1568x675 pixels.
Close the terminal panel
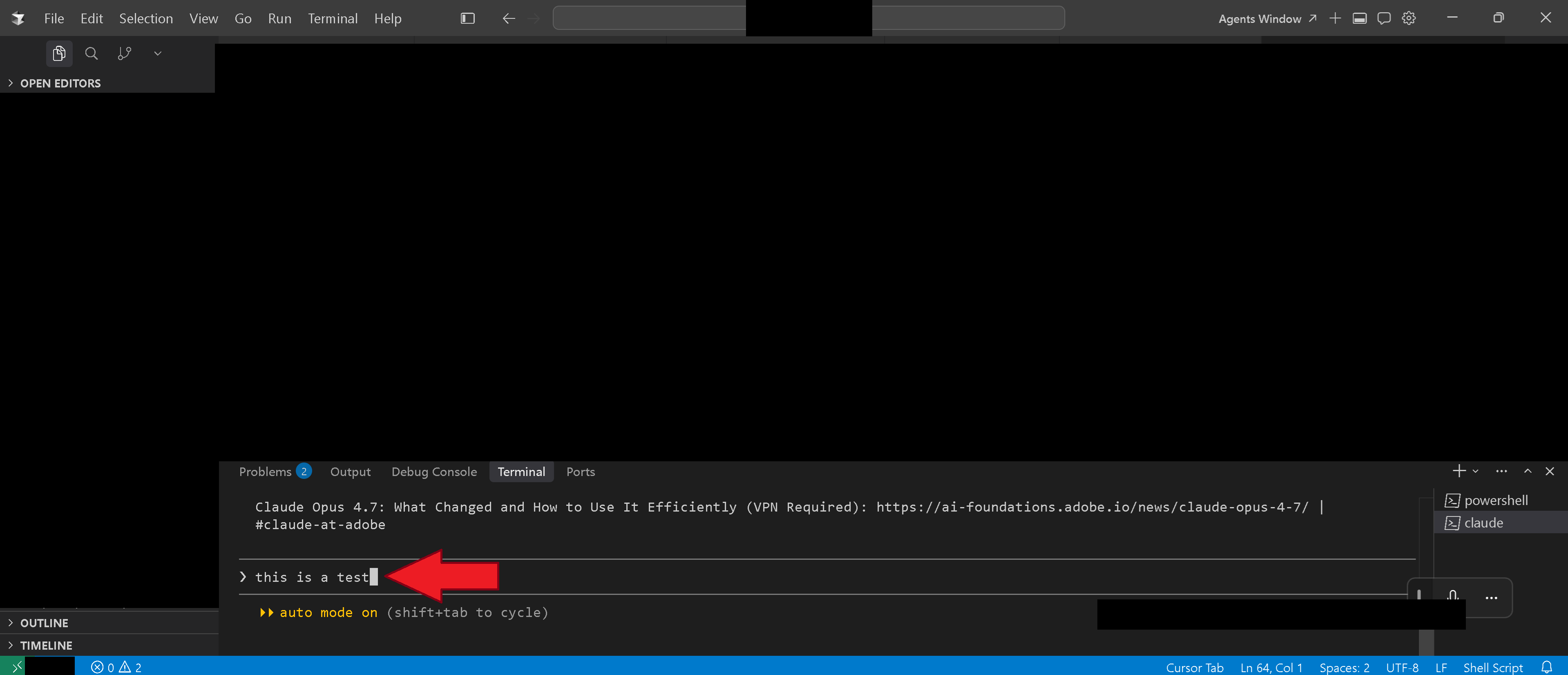click(x=1550, y=471)
